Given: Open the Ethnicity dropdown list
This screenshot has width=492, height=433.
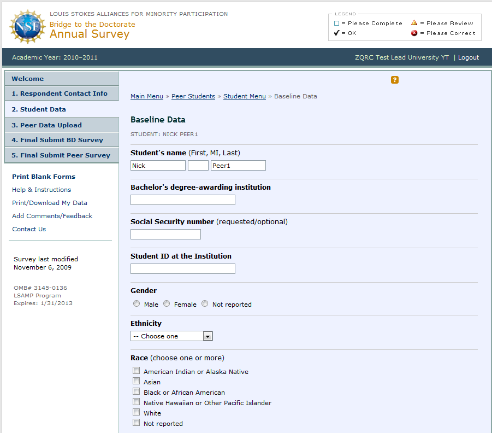Looking at the screenshot, I should (x=171, y=336).
